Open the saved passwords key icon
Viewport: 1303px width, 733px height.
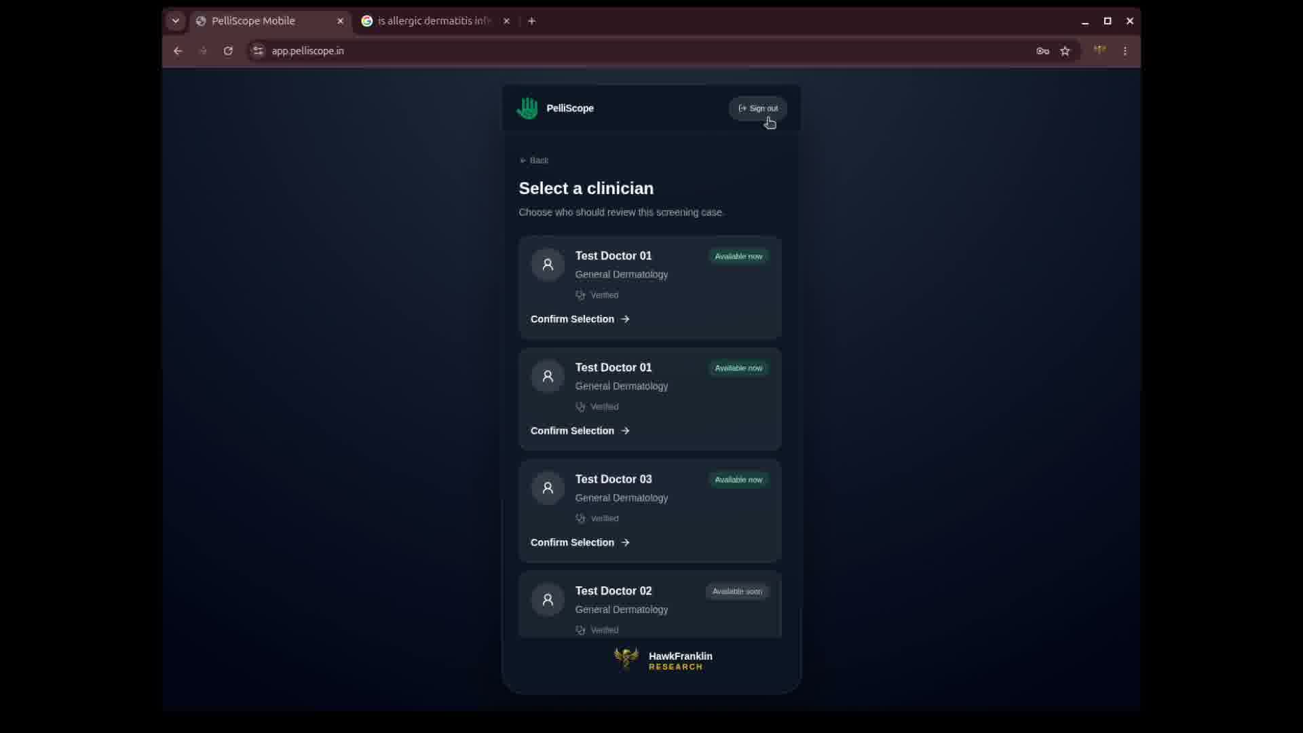[x=1042, y=51]
